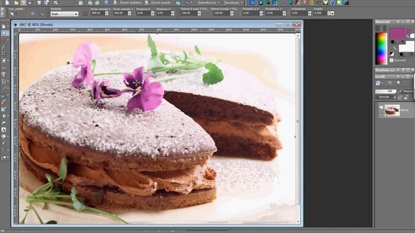Open the Fotoritocco dropdown menu
This screenshot has width=415, height=233.
(208, 3)
